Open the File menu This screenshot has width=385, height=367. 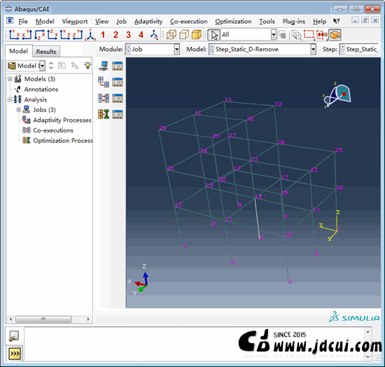pos(23,22)
